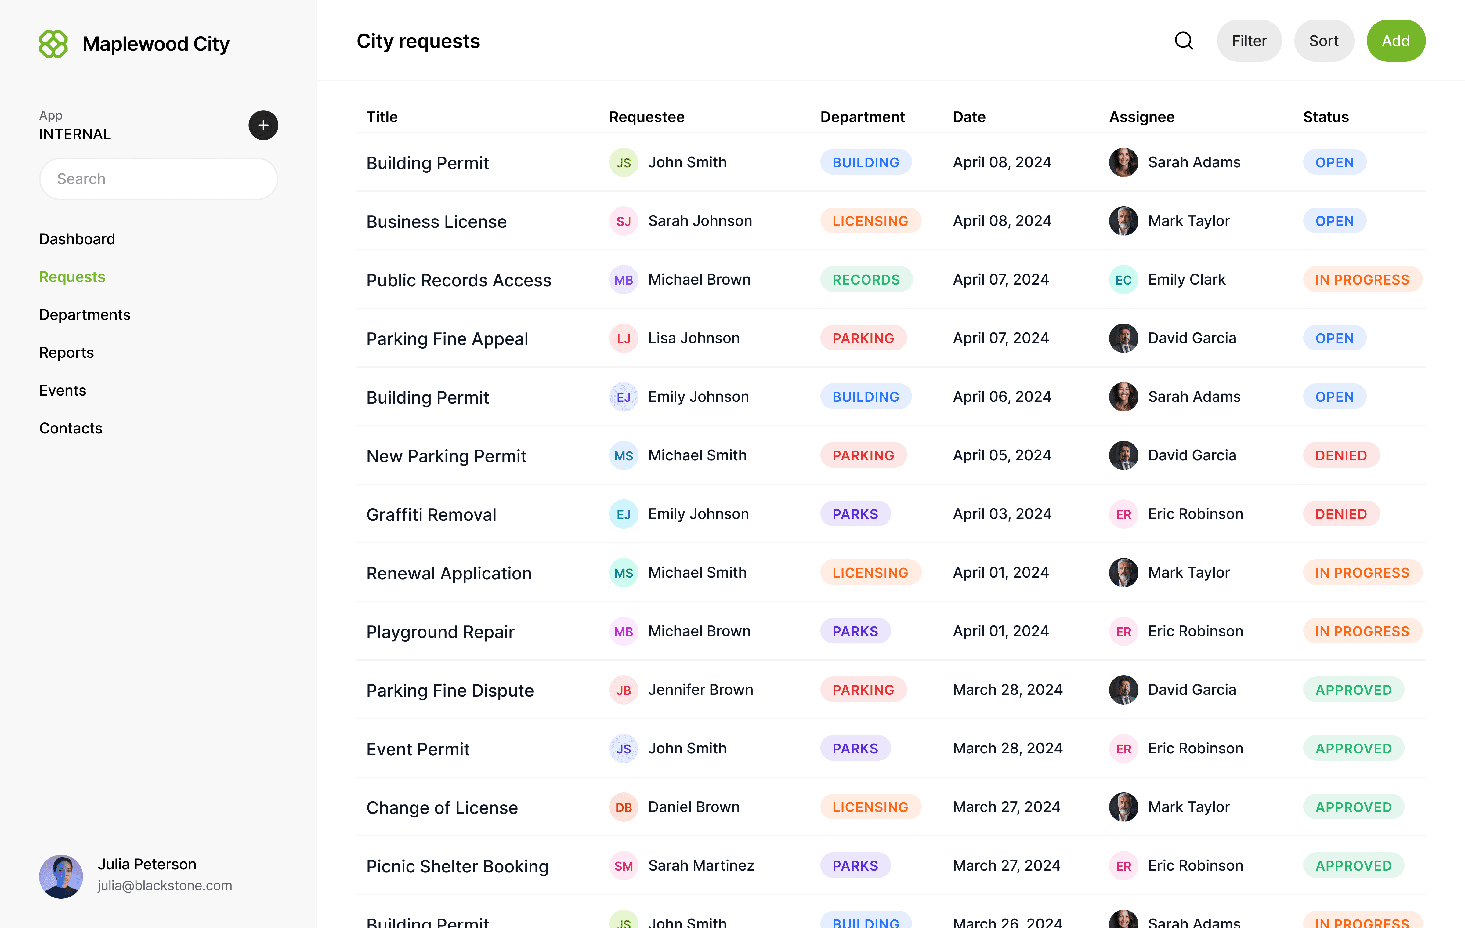This screenshot has width=1465, height=928.
Task: Click the green Add button
Action: pyautogui.click(x=1396, y=40)
